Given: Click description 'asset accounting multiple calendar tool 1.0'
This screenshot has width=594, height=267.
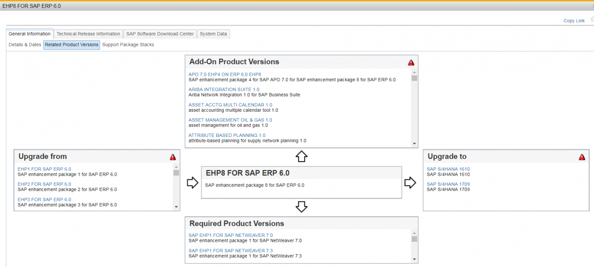Looking at the screenshot, I should [x=233, y=110].
